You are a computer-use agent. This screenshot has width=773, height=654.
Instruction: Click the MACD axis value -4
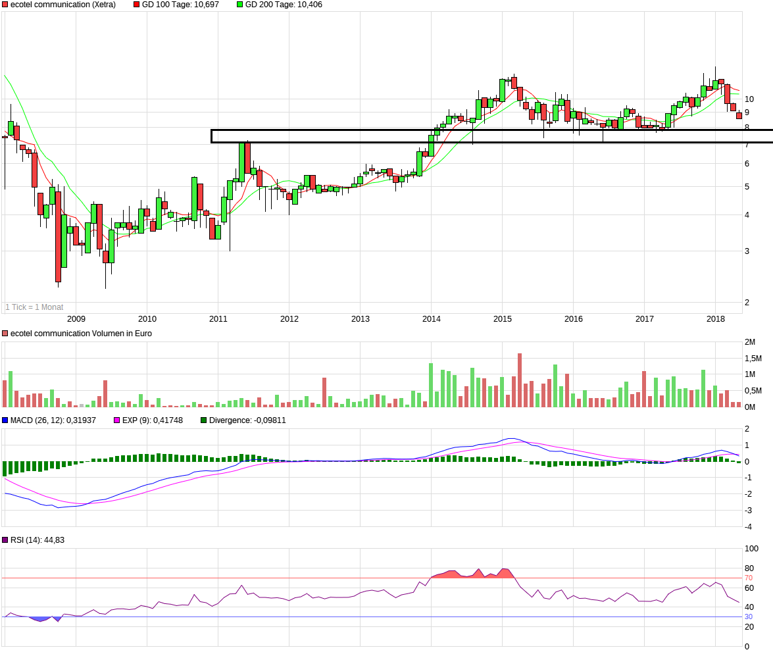click(x=748, y=526)
